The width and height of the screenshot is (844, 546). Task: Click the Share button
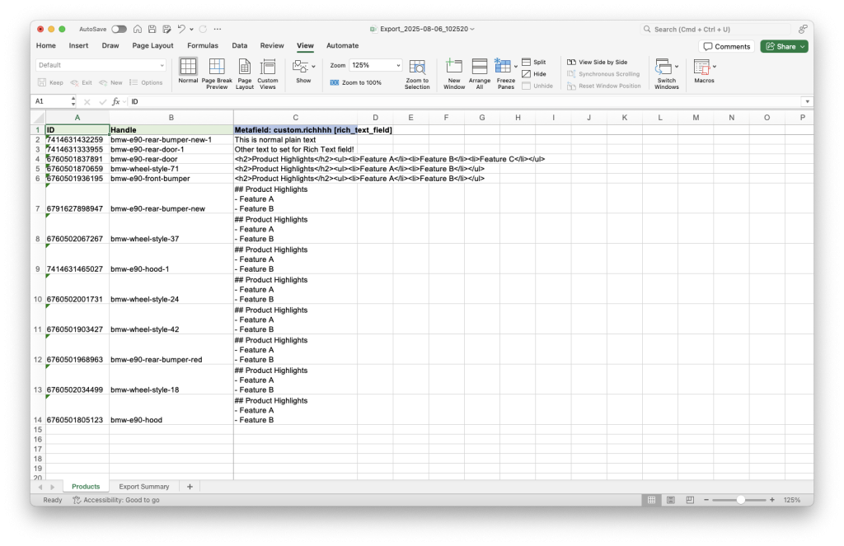tap(782, 46)
